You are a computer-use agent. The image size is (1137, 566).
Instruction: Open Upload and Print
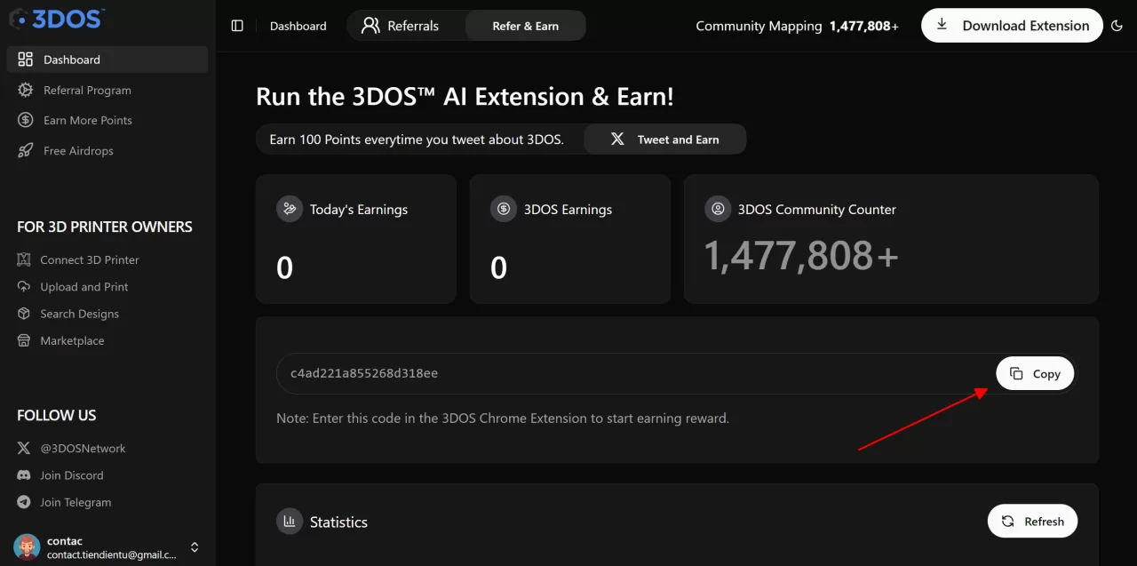pyautogui.click(x=83, y=286)
